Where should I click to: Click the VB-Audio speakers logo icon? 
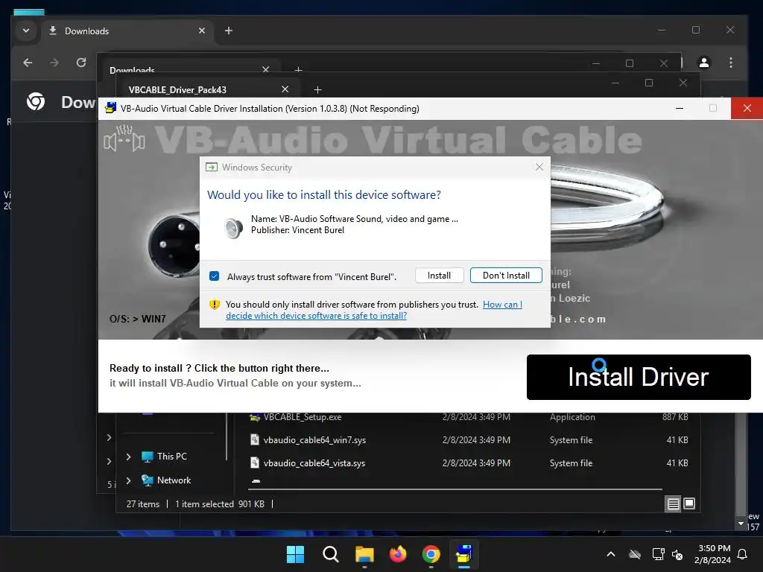(124, 139)
